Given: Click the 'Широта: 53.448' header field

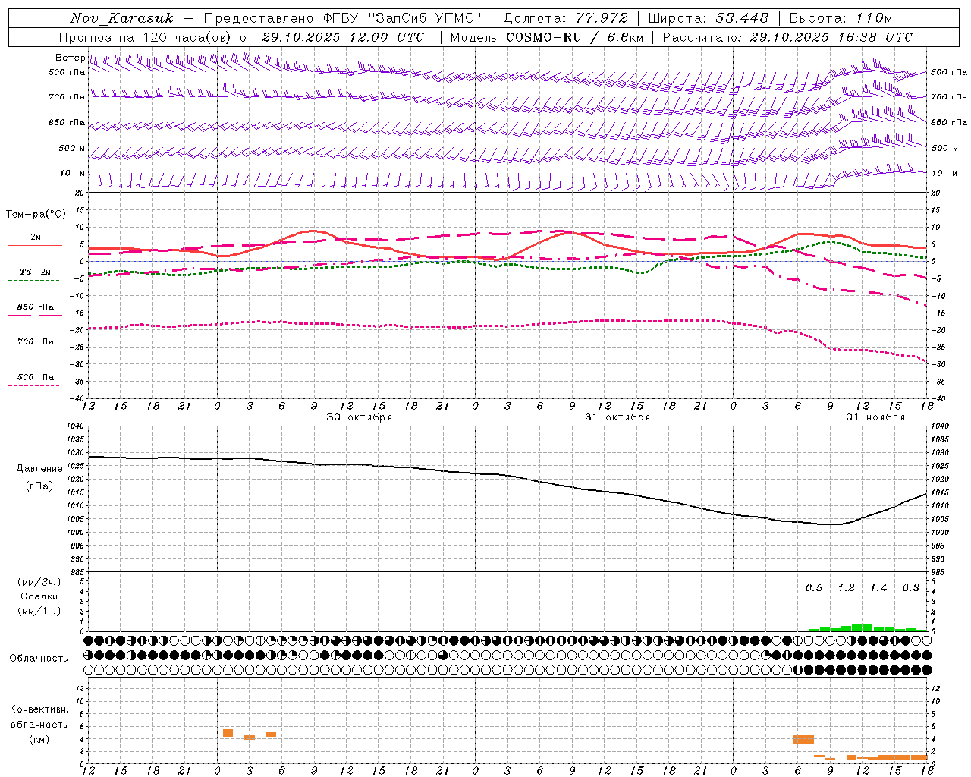Looking at the screenshot, I should 708,18.
